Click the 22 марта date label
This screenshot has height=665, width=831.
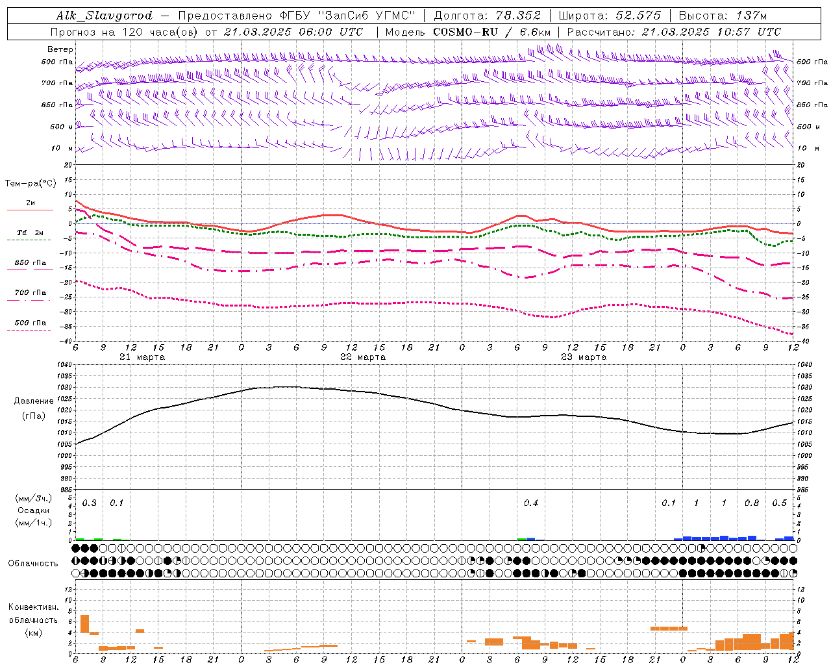click(x=363, y=357)
